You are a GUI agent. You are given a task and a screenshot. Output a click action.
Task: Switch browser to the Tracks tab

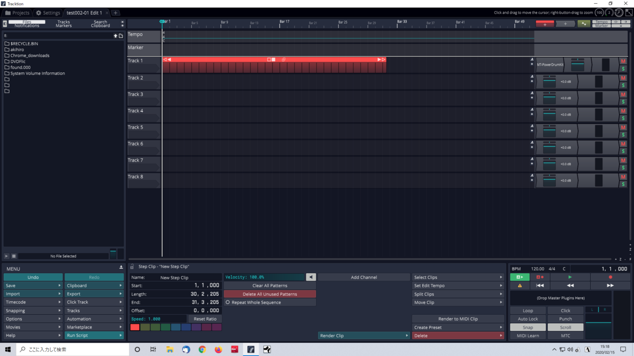pyautogui.click(x=63, y=22)
